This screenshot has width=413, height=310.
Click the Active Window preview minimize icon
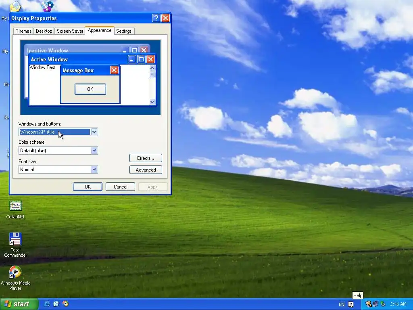132,59
